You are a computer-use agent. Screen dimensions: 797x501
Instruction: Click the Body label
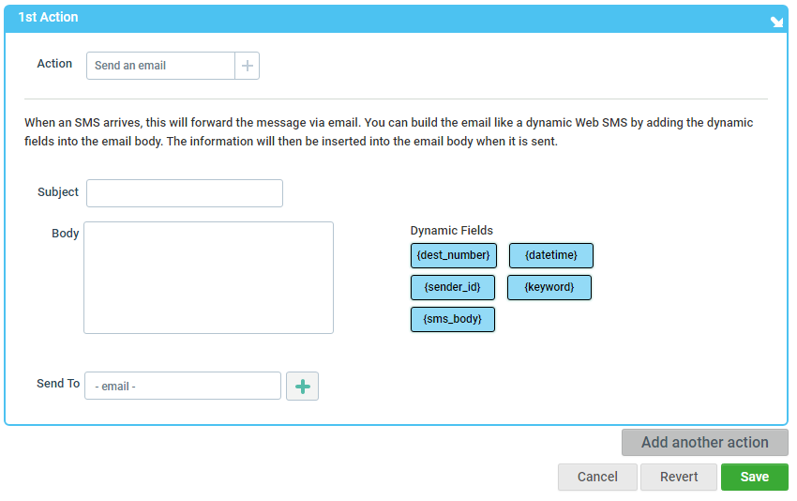tap(65, 234)
